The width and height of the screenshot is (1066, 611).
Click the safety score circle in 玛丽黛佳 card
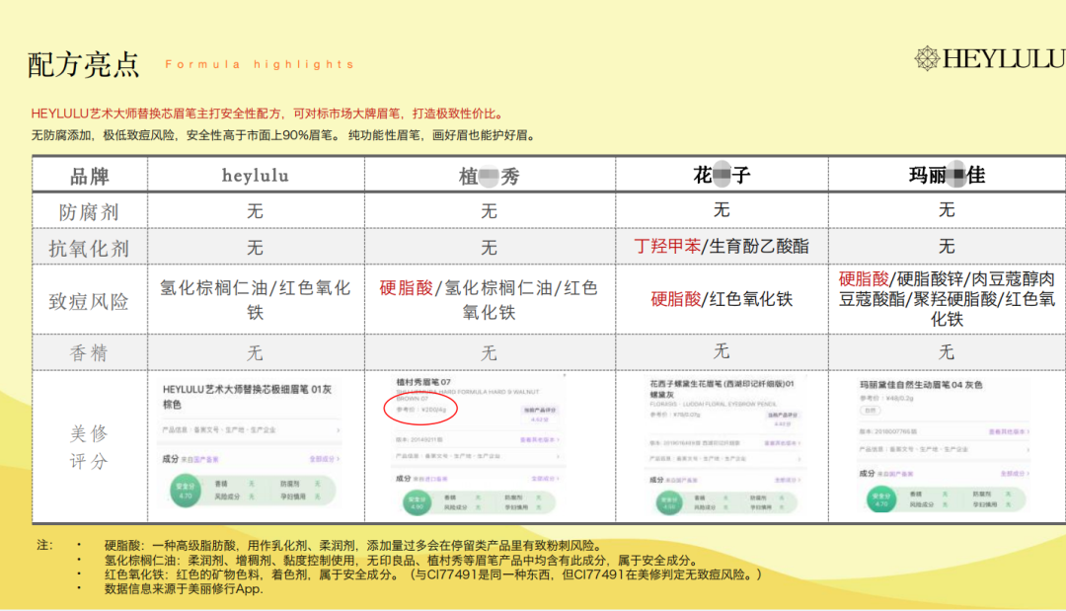880,499
